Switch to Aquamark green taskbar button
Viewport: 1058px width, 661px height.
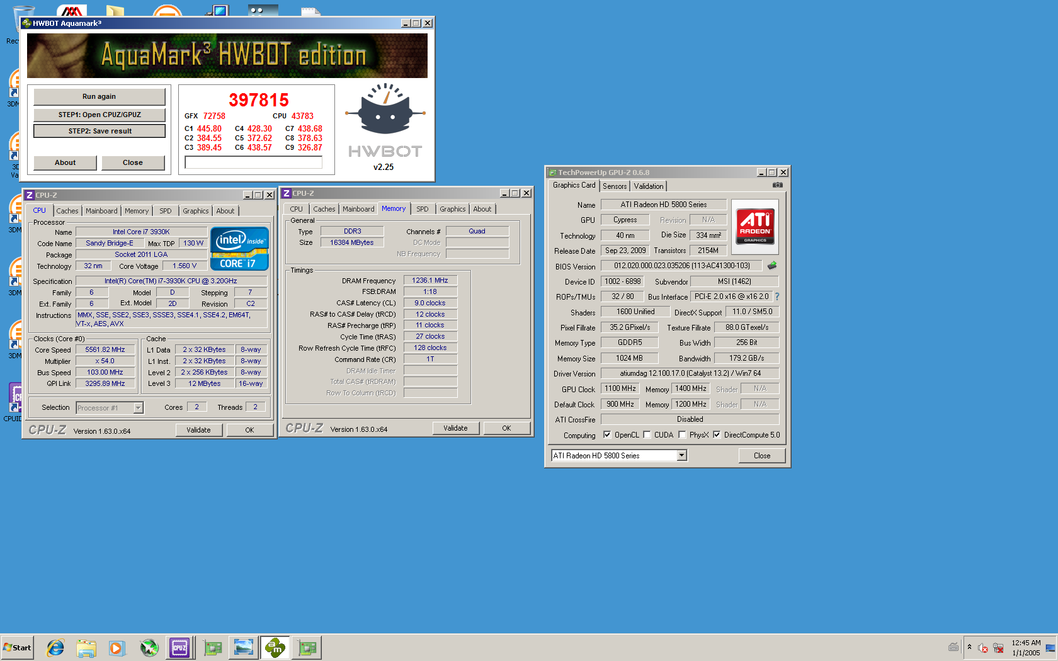tap(275, 647)
